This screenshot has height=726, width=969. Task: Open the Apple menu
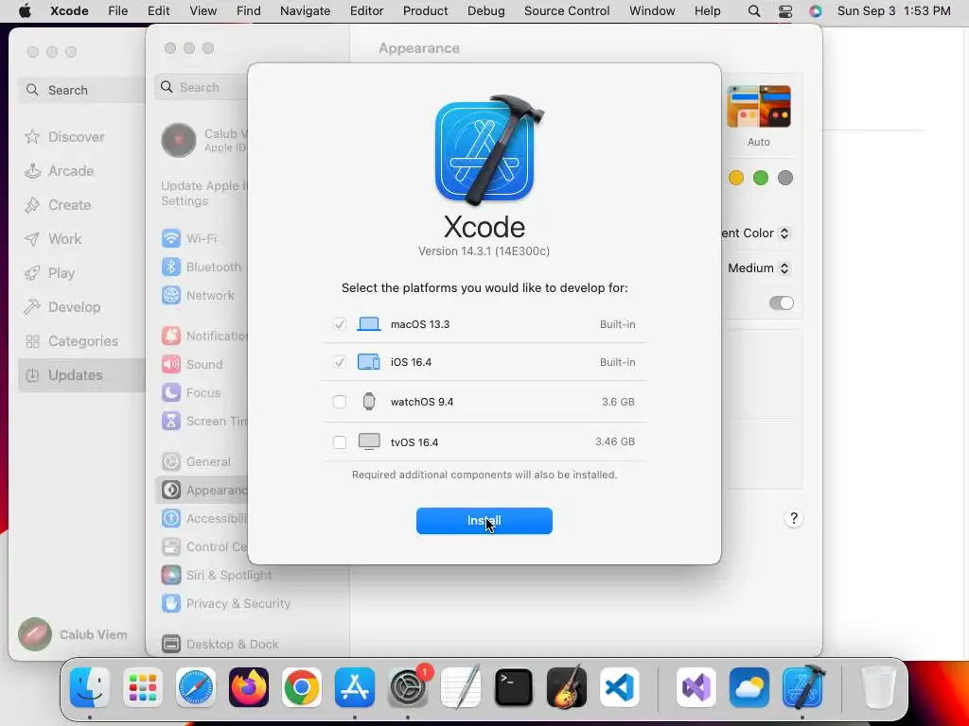click(25, 10)
